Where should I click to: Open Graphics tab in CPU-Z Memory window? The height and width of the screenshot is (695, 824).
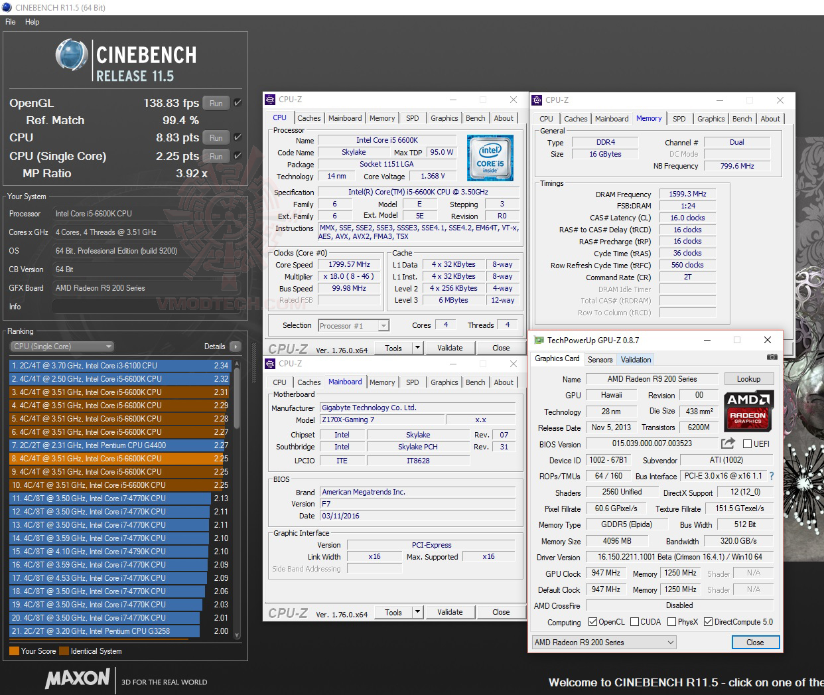tap(711, 119)
